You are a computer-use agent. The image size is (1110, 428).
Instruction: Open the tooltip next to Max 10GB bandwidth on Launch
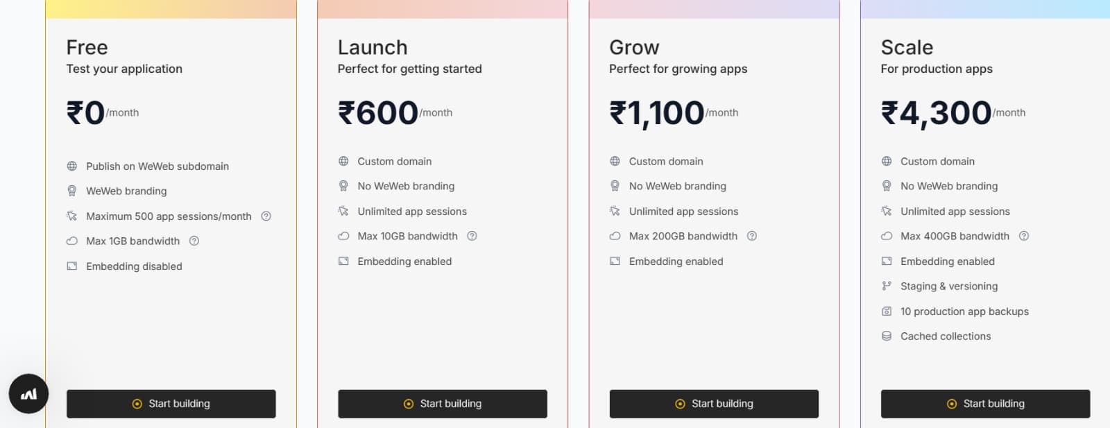click(x=472, y=236)
